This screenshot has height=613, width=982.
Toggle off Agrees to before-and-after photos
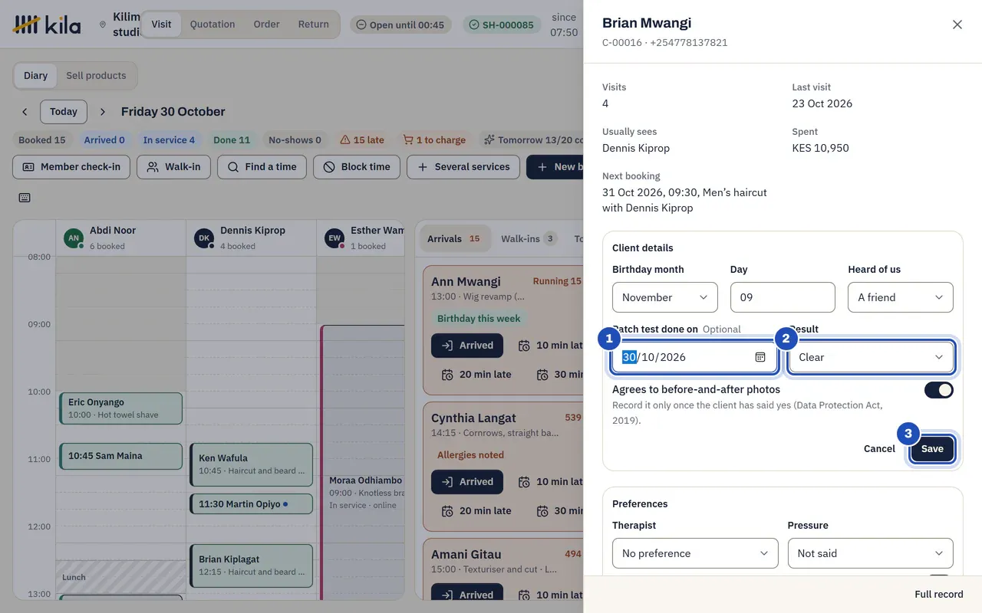tap(939, 390)
